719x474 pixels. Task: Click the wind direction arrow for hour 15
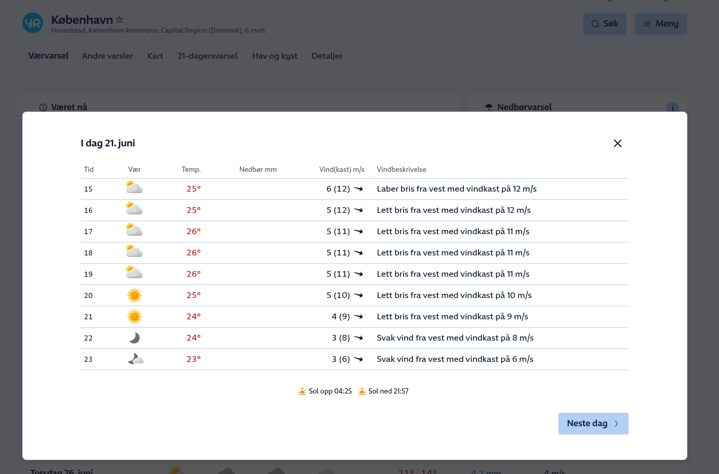358,189
